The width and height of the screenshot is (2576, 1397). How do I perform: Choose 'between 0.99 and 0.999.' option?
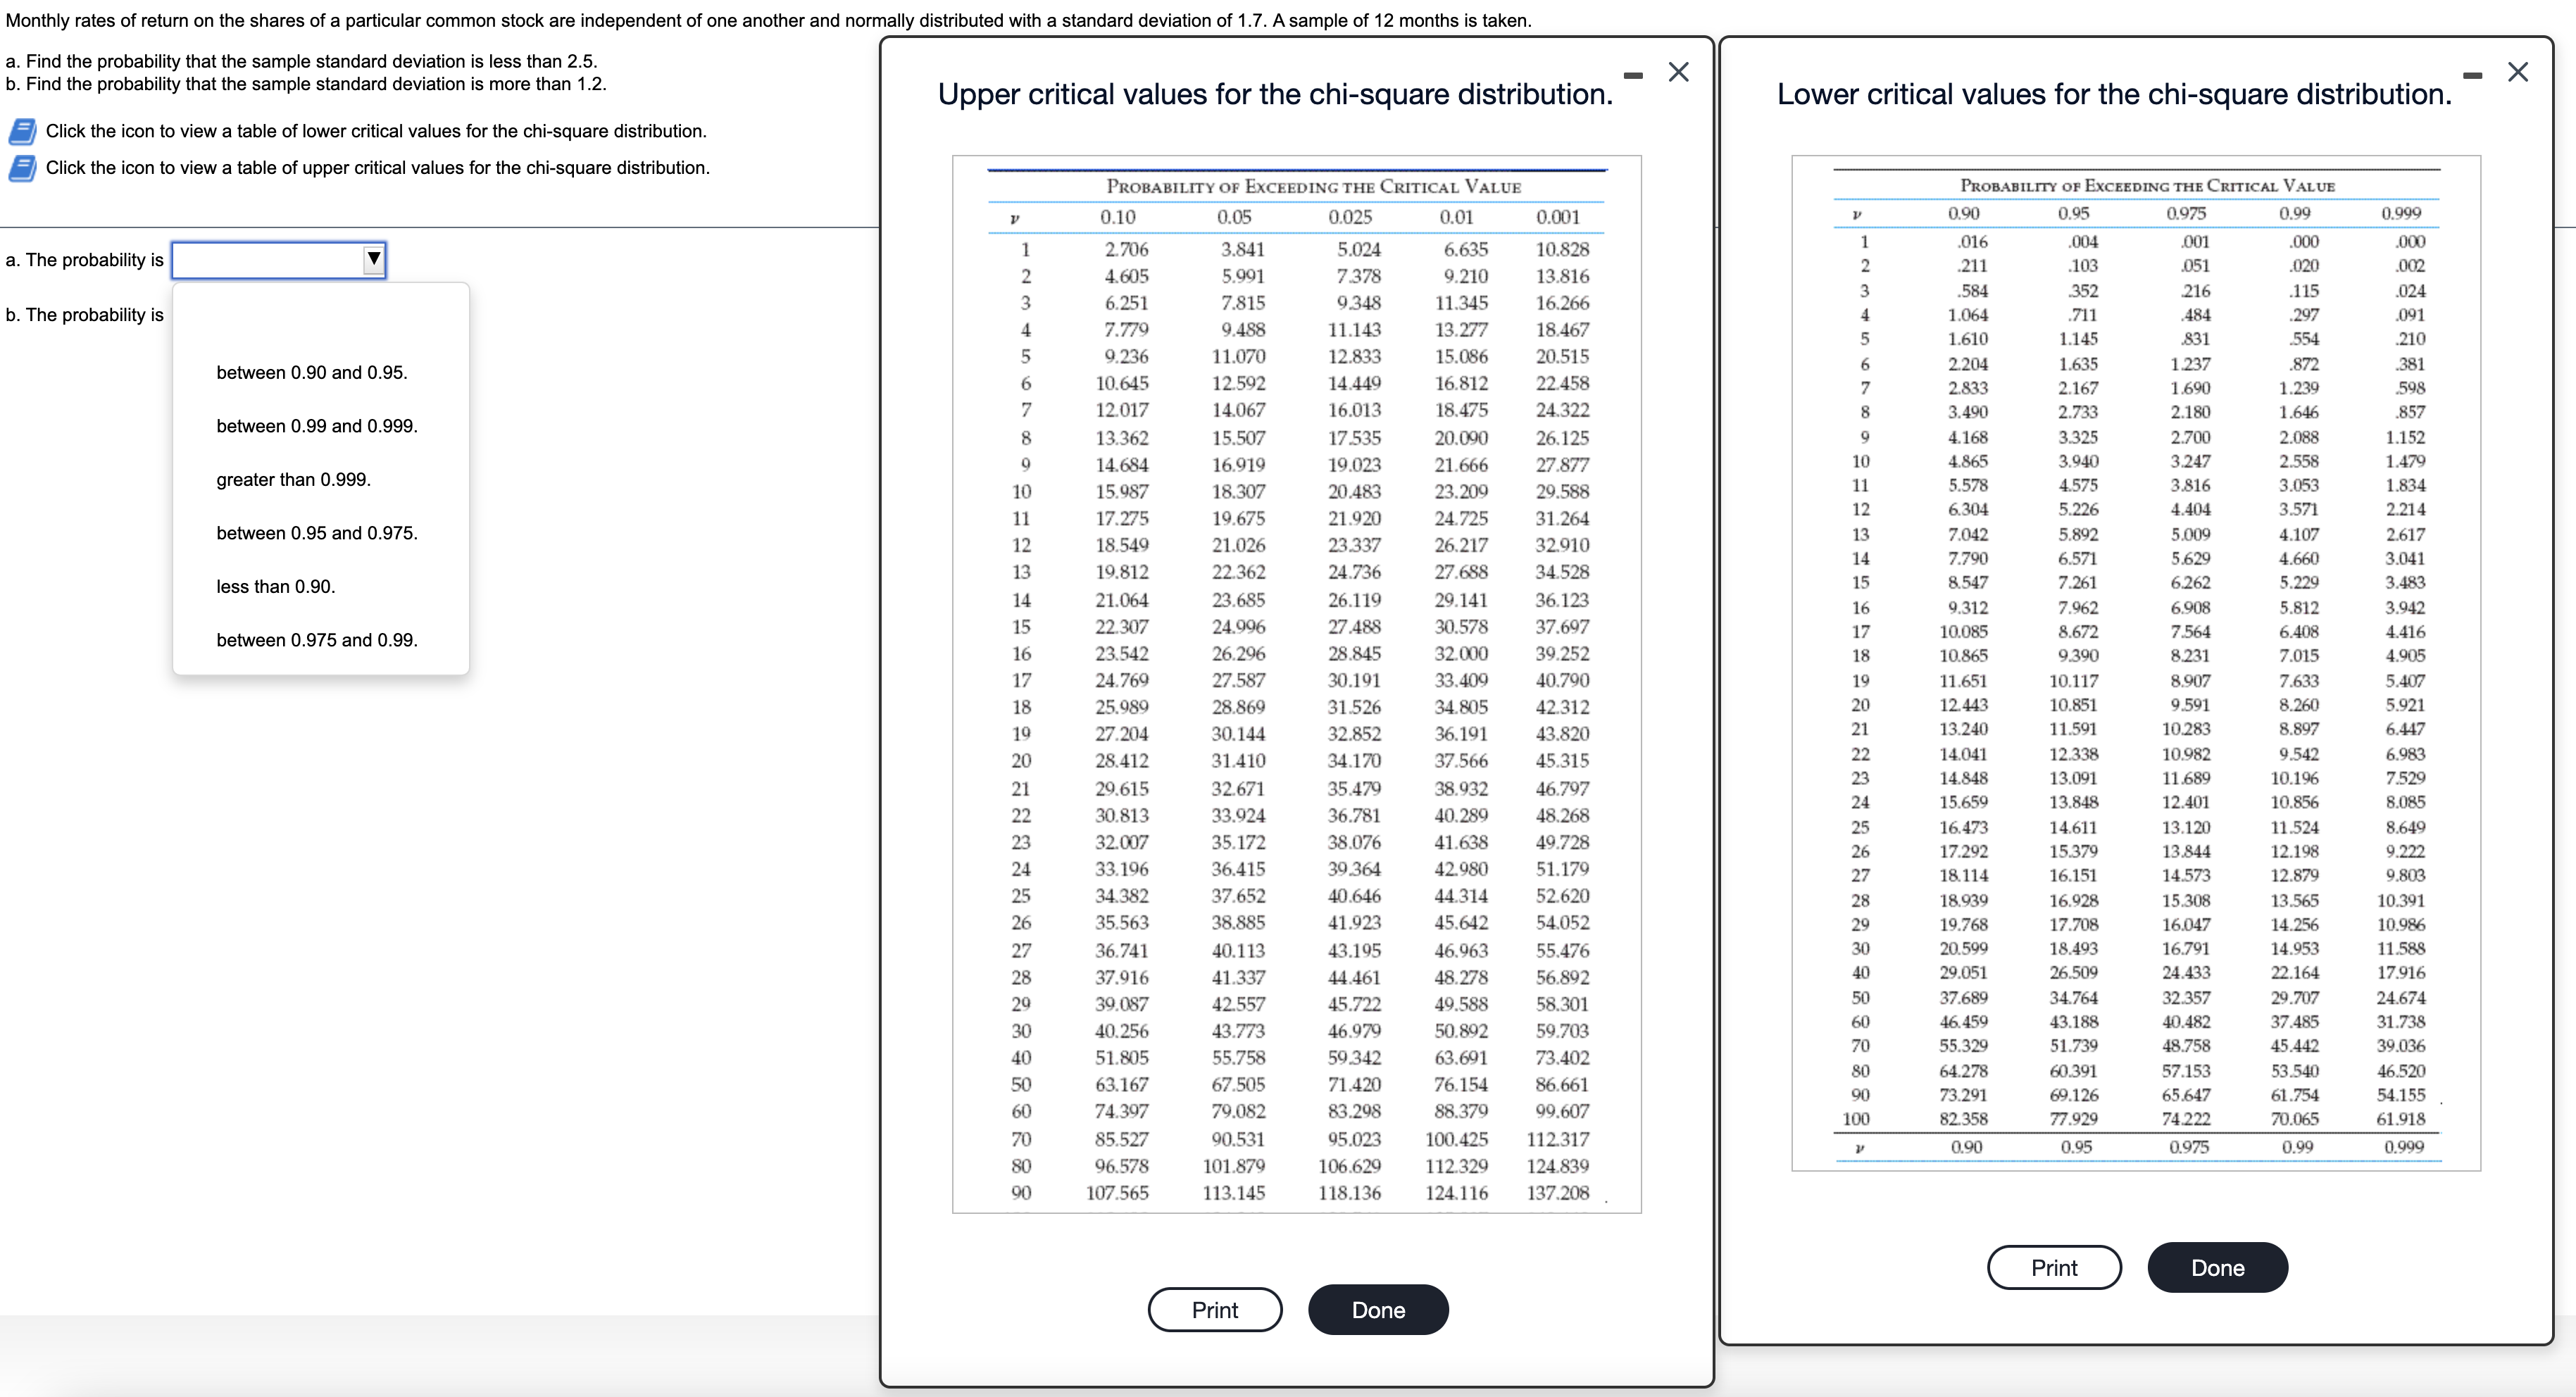click(317, 426)
